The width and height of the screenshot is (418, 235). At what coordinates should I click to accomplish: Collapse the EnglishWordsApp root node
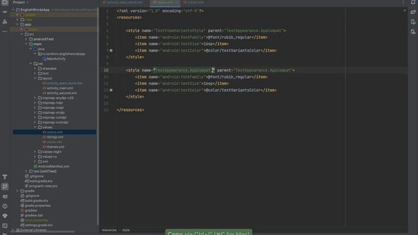click(x=13, y=10)
